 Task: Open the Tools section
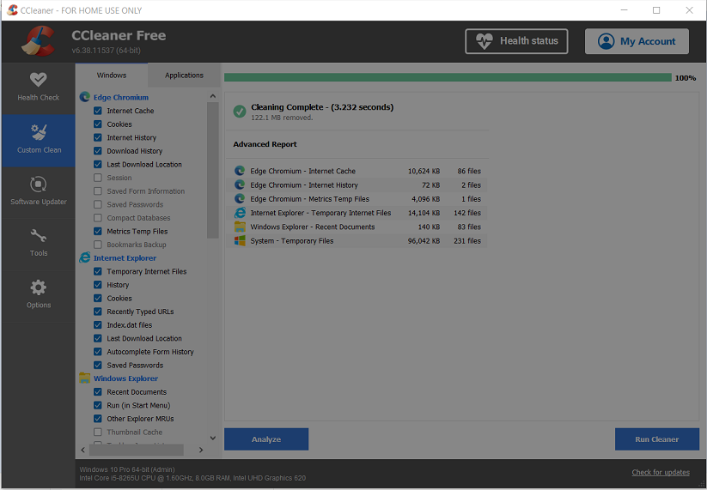(39, 244)
